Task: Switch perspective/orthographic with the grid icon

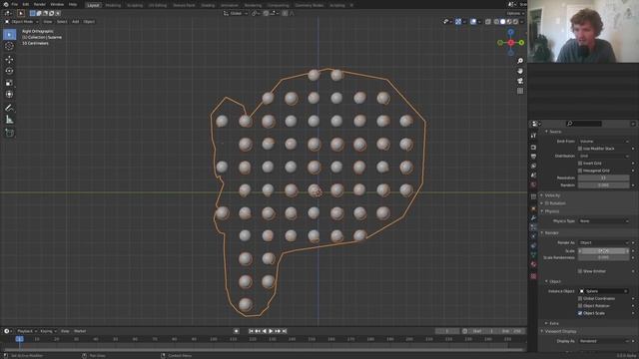Action: [x=520, y=91]
